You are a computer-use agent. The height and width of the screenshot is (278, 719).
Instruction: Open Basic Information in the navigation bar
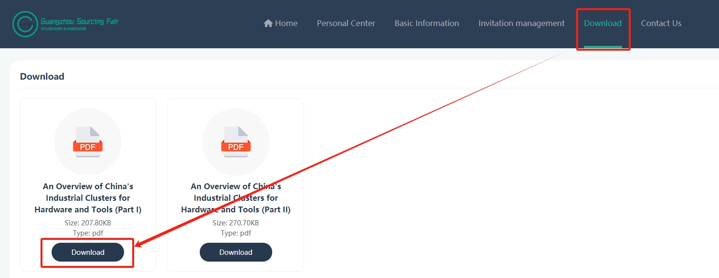pos(427,23)
